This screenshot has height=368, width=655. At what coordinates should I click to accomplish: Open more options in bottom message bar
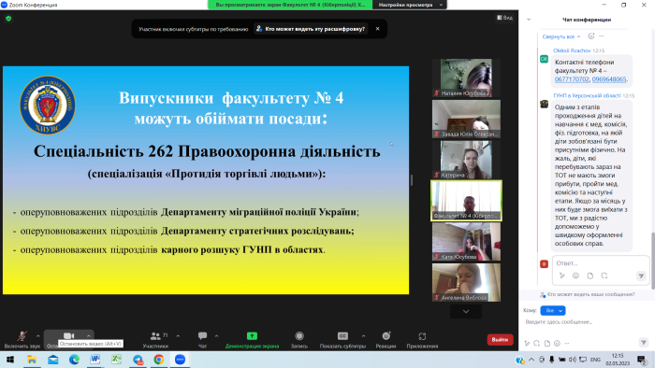click(x=567, y=343)
